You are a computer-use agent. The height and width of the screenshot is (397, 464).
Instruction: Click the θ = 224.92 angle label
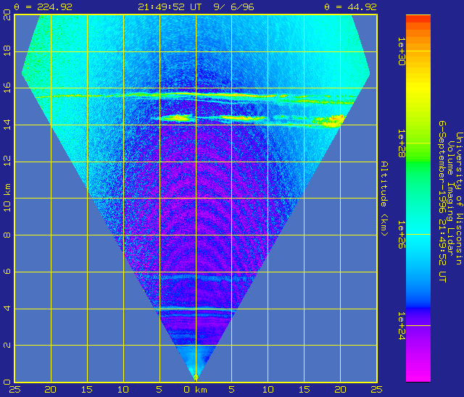click(43, 7)
